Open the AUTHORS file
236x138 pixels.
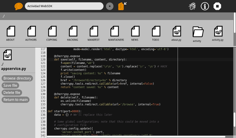tap(31, 31)
